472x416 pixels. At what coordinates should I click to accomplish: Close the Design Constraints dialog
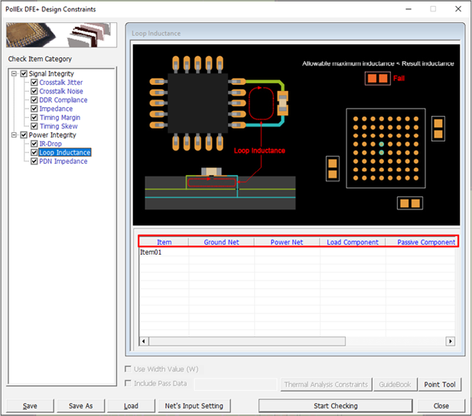pos(441,406)
